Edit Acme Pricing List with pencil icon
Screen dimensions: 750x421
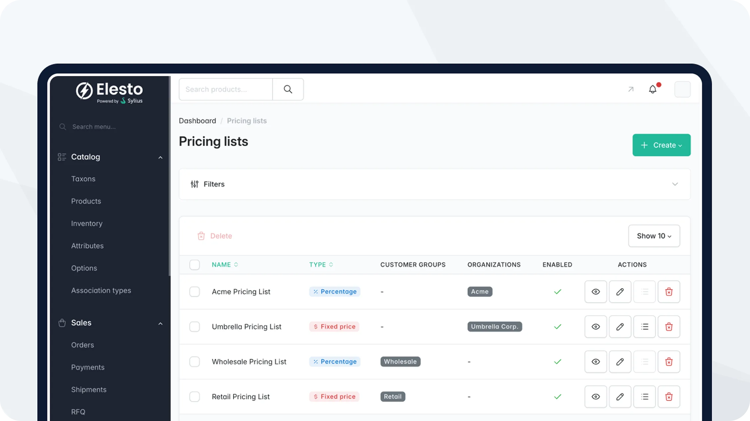620,292
